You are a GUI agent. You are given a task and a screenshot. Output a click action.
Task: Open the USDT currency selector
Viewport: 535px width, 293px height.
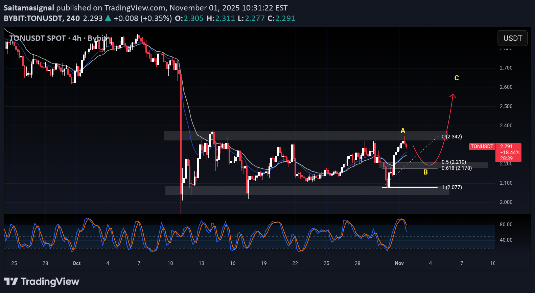point(512,38)
